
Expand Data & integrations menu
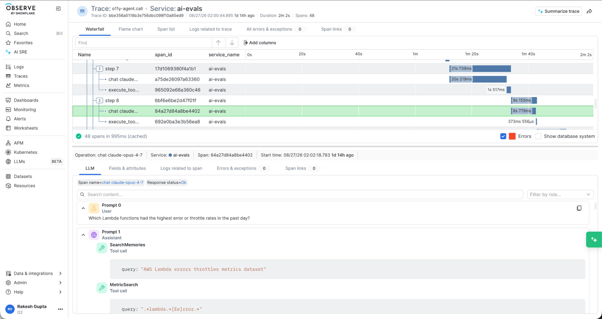(x=33, y=273)
